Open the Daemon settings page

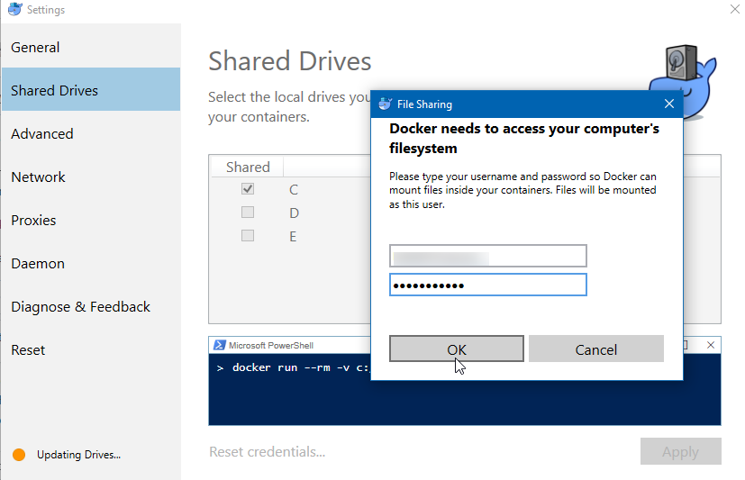[x=90, y=263]
